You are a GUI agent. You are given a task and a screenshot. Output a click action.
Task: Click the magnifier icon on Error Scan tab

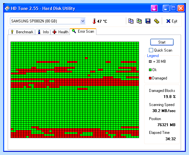coord(74,31)
